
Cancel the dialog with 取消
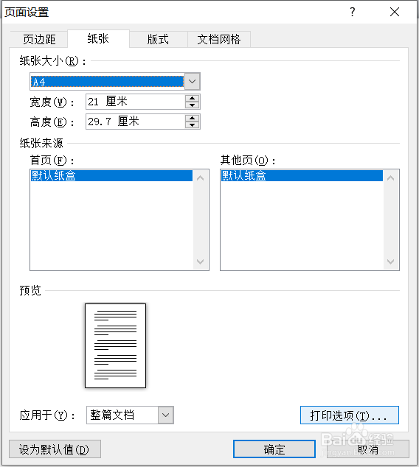[367, 449]
